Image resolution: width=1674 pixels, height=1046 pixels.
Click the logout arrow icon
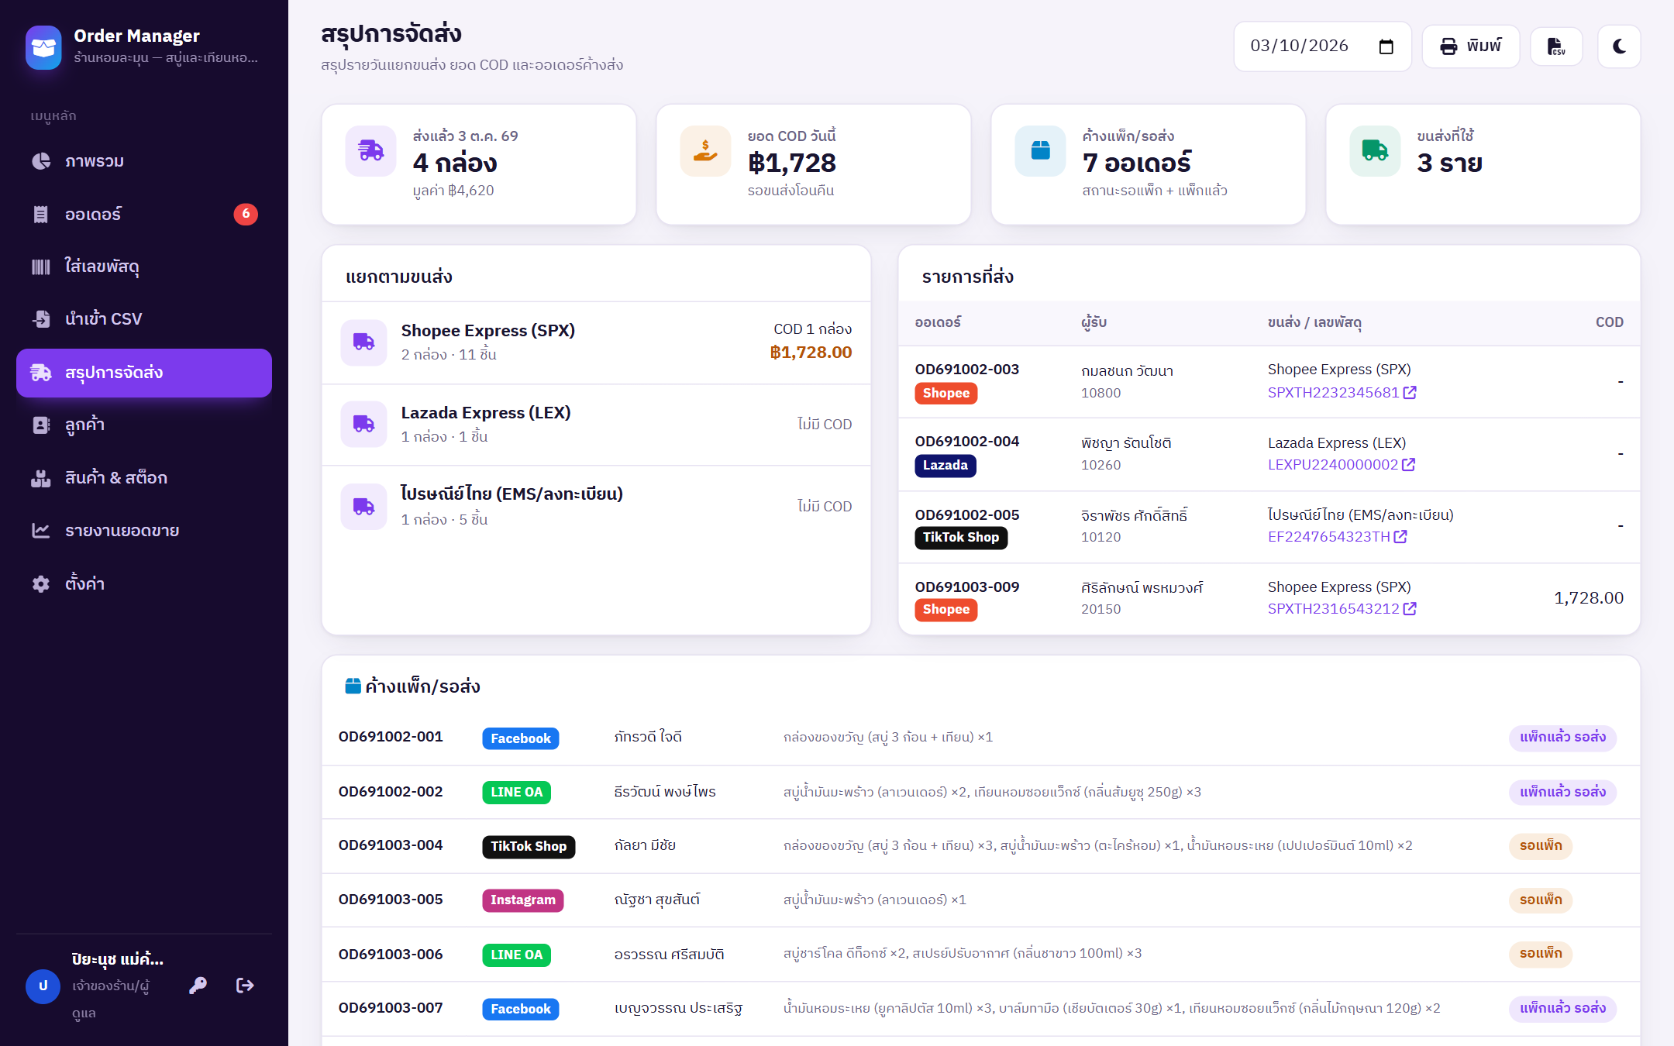click(245, 986)
